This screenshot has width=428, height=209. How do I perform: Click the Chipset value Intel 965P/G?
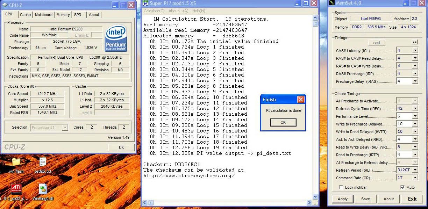(371, 19)
